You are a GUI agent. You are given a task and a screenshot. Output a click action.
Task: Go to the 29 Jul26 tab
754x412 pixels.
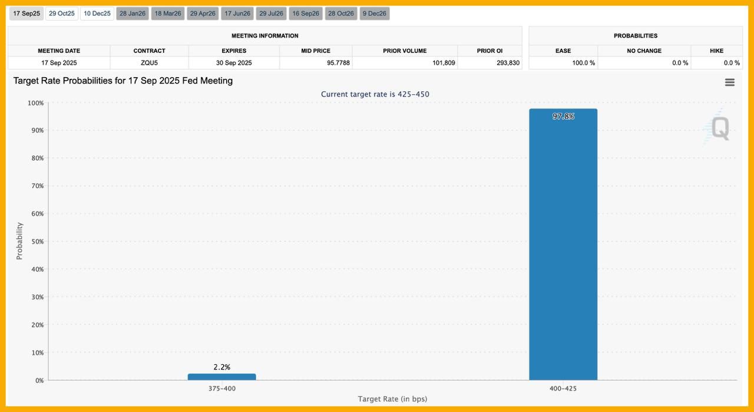pos(272,14)
